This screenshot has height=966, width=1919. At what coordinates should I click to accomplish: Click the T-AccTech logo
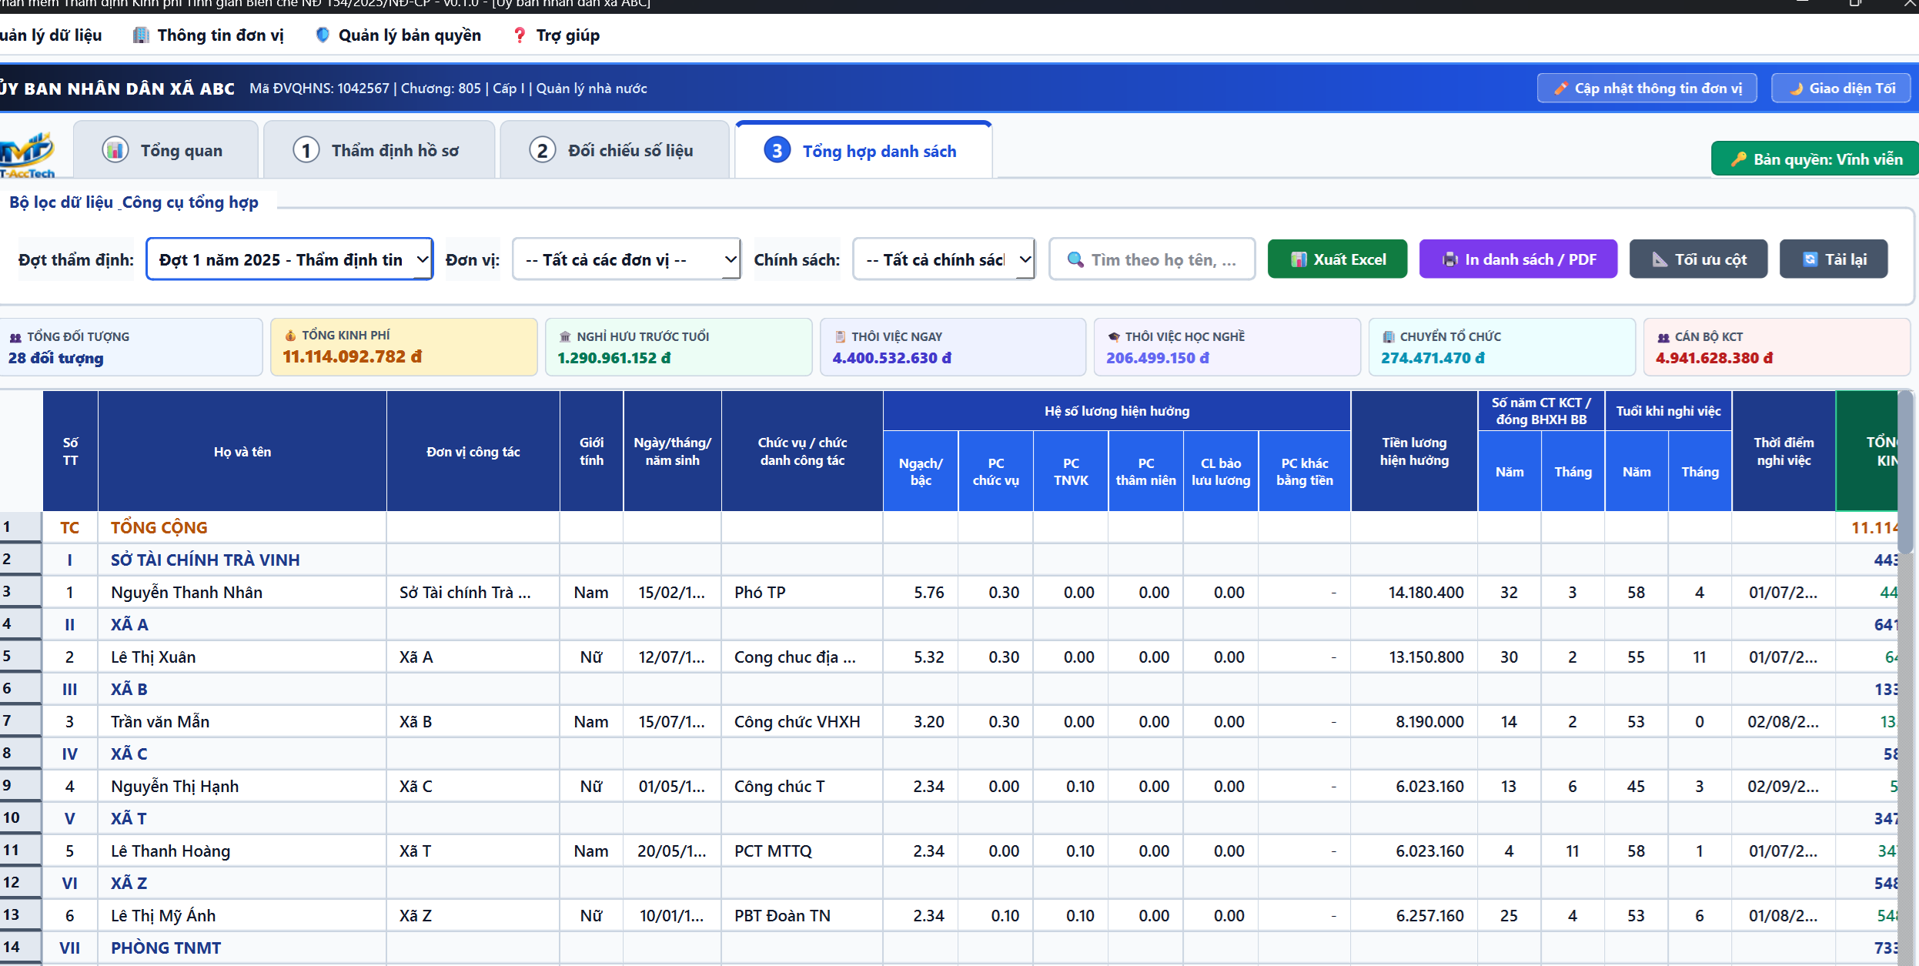[28, 155]
